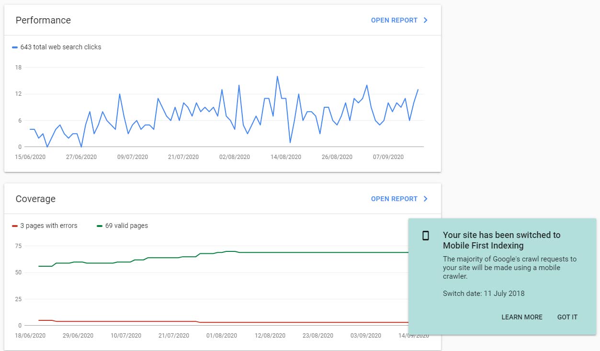Open the Performance report
This screenshot has width=600, height=351.
click(x=394, y=20)
